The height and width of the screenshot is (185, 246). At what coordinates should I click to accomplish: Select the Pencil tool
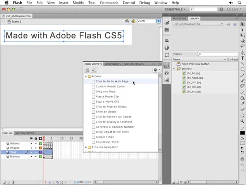coord(242,75)
